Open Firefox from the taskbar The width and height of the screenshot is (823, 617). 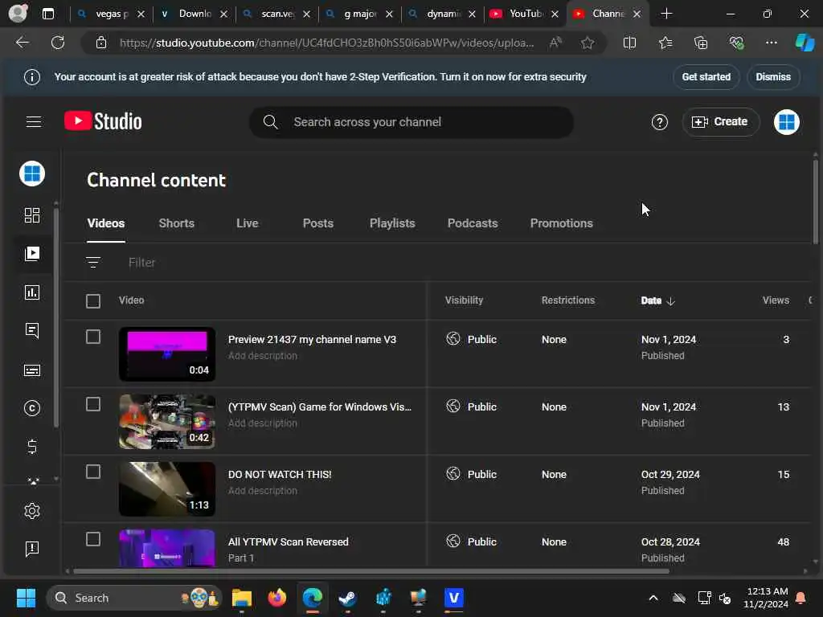coord(277,598)
